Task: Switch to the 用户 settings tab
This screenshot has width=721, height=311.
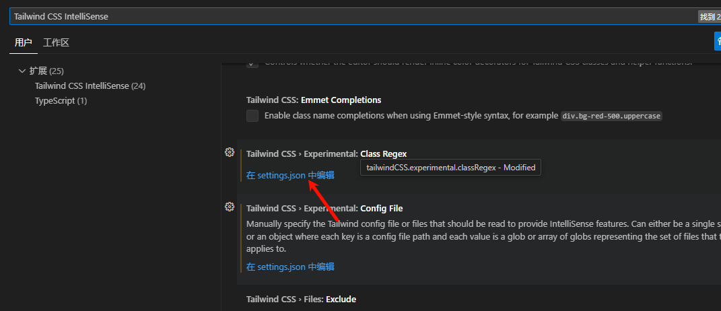Action: click(x=23, y=42)
